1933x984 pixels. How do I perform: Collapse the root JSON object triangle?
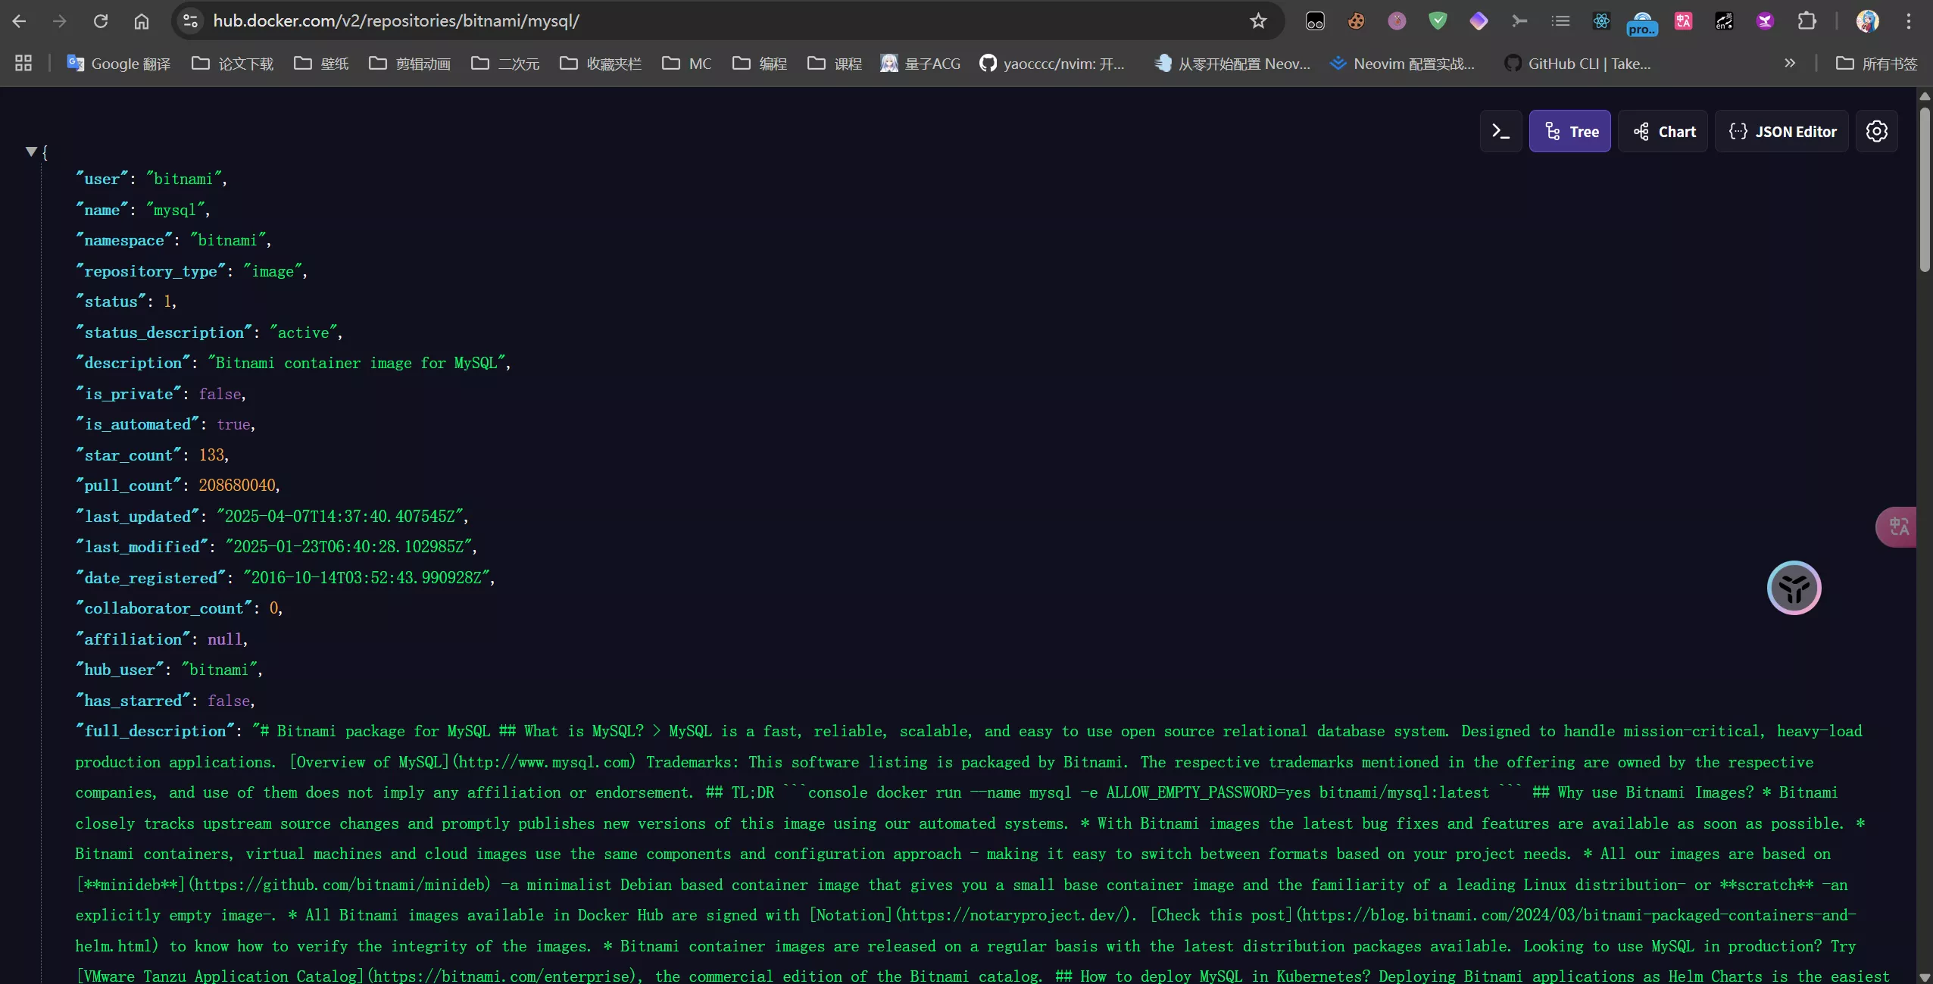tap(31, 152)
